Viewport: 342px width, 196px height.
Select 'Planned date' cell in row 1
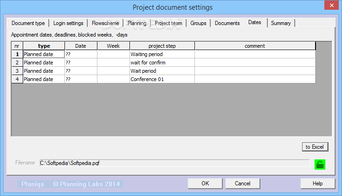click(44, 54)
